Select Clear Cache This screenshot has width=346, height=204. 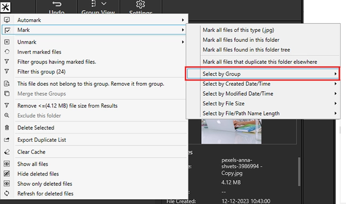(x=94, y=152)
